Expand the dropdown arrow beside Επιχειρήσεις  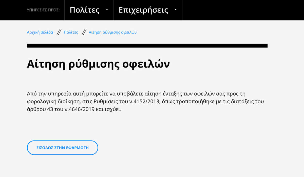[x=176, y=10]
